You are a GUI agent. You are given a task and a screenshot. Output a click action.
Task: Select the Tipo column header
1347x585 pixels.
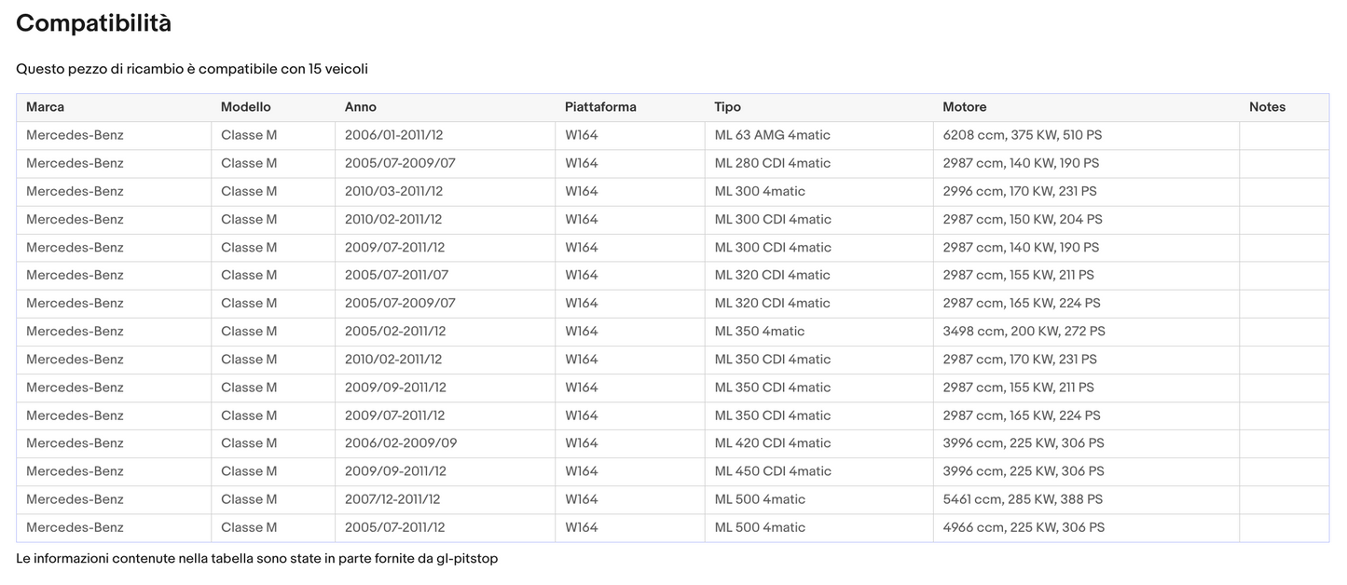(x=727, y=107)
